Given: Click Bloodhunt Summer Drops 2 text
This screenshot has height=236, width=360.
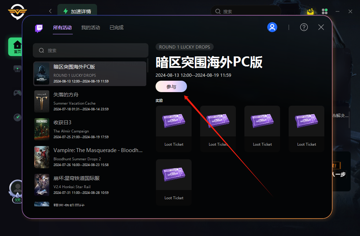Looking at the screenshot, I should coord(77,159).
